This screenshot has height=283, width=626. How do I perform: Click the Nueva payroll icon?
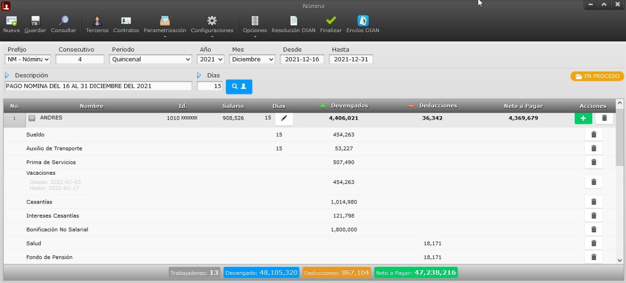click(x=11, y=21)
